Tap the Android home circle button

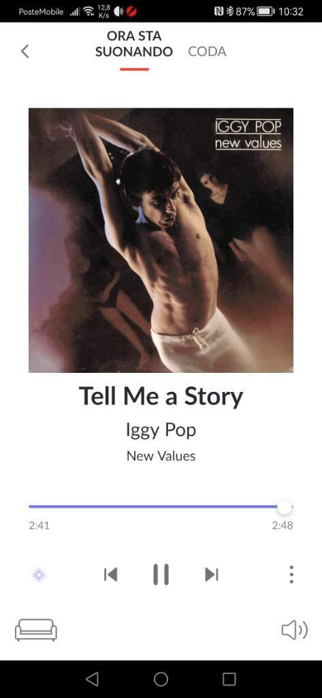[x=161, y=679]
